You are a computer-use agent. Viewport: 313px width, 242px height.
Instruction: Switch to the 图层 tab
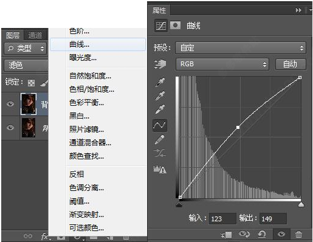click(13, 35)
